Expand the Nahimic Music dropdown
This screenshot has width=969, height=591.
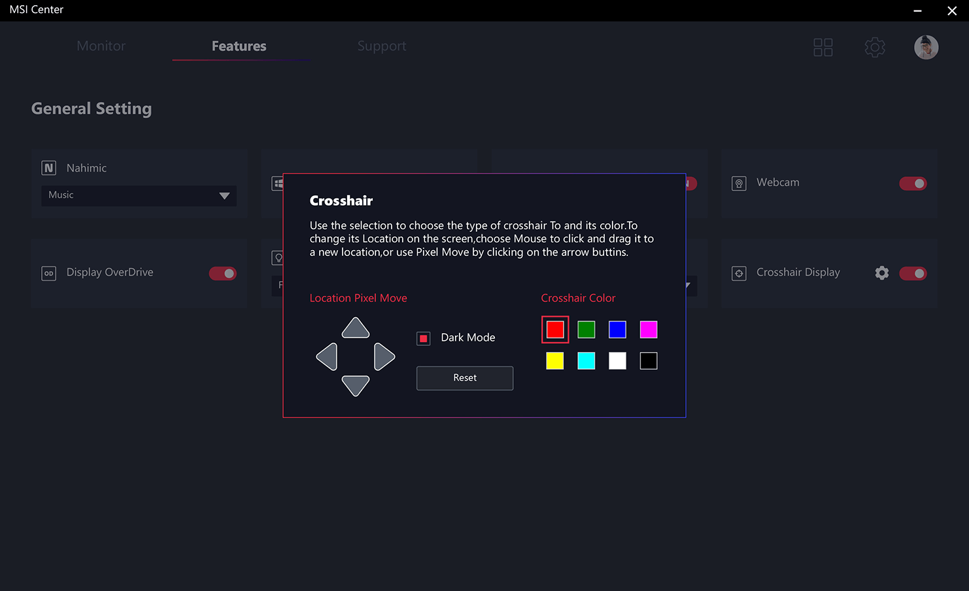[x=139, y=195]
